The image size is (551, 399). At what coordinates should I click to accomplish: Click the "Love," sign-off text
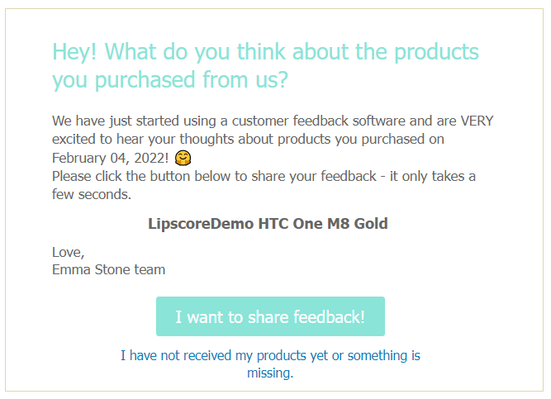(x=68, y=252)
